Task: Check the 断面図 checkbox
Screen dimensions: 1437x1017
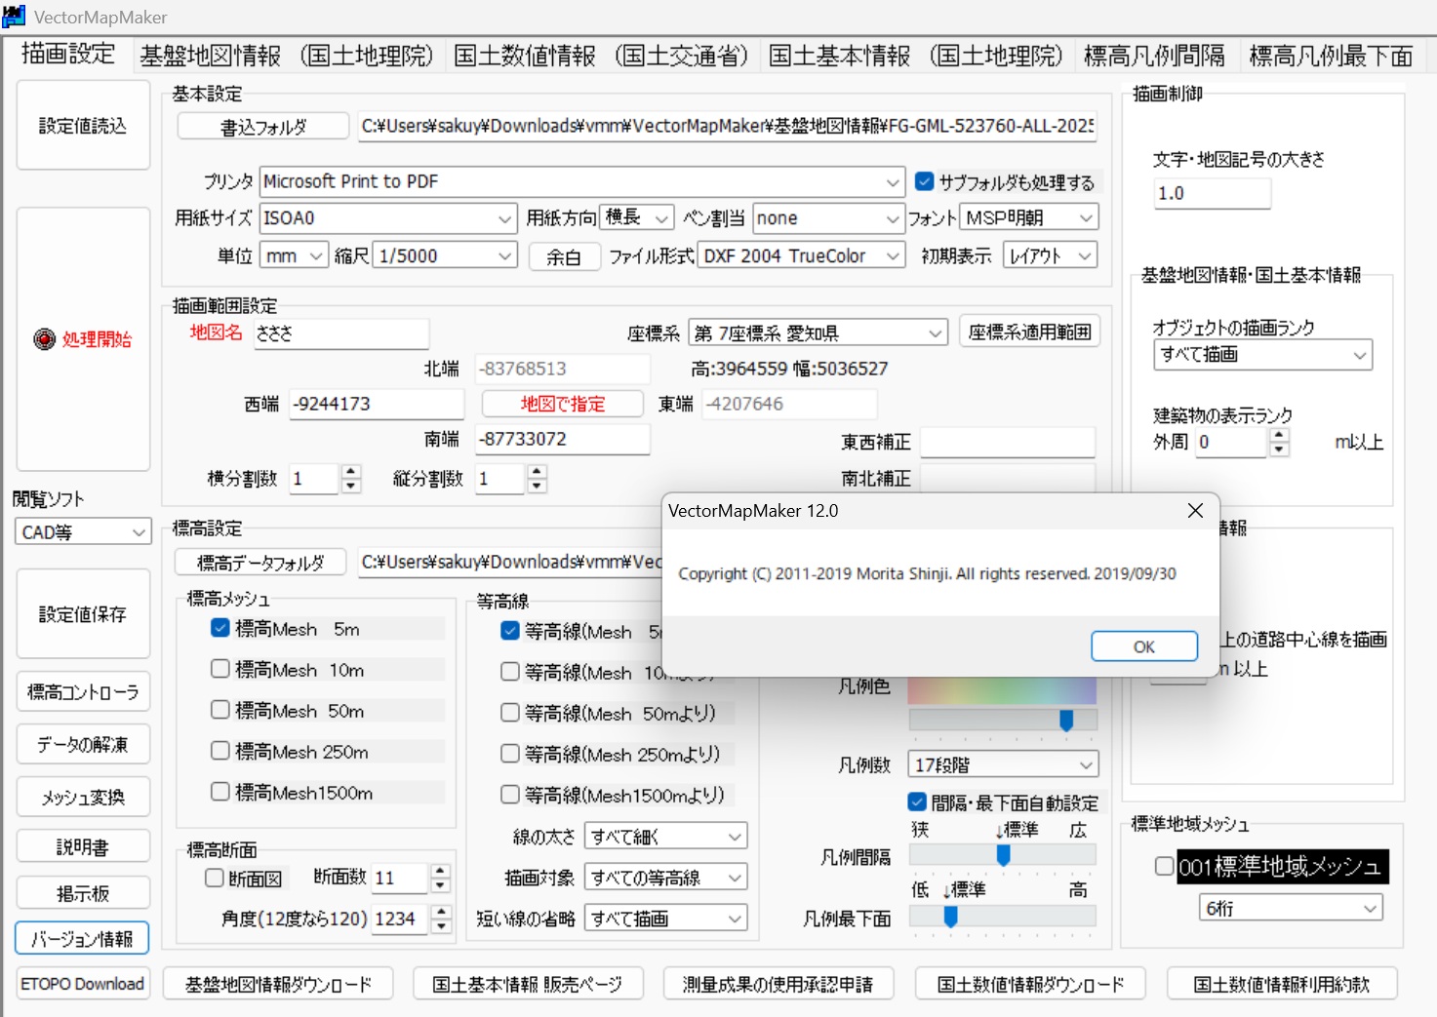Action: pyautogui.click(x=215, y=879)
